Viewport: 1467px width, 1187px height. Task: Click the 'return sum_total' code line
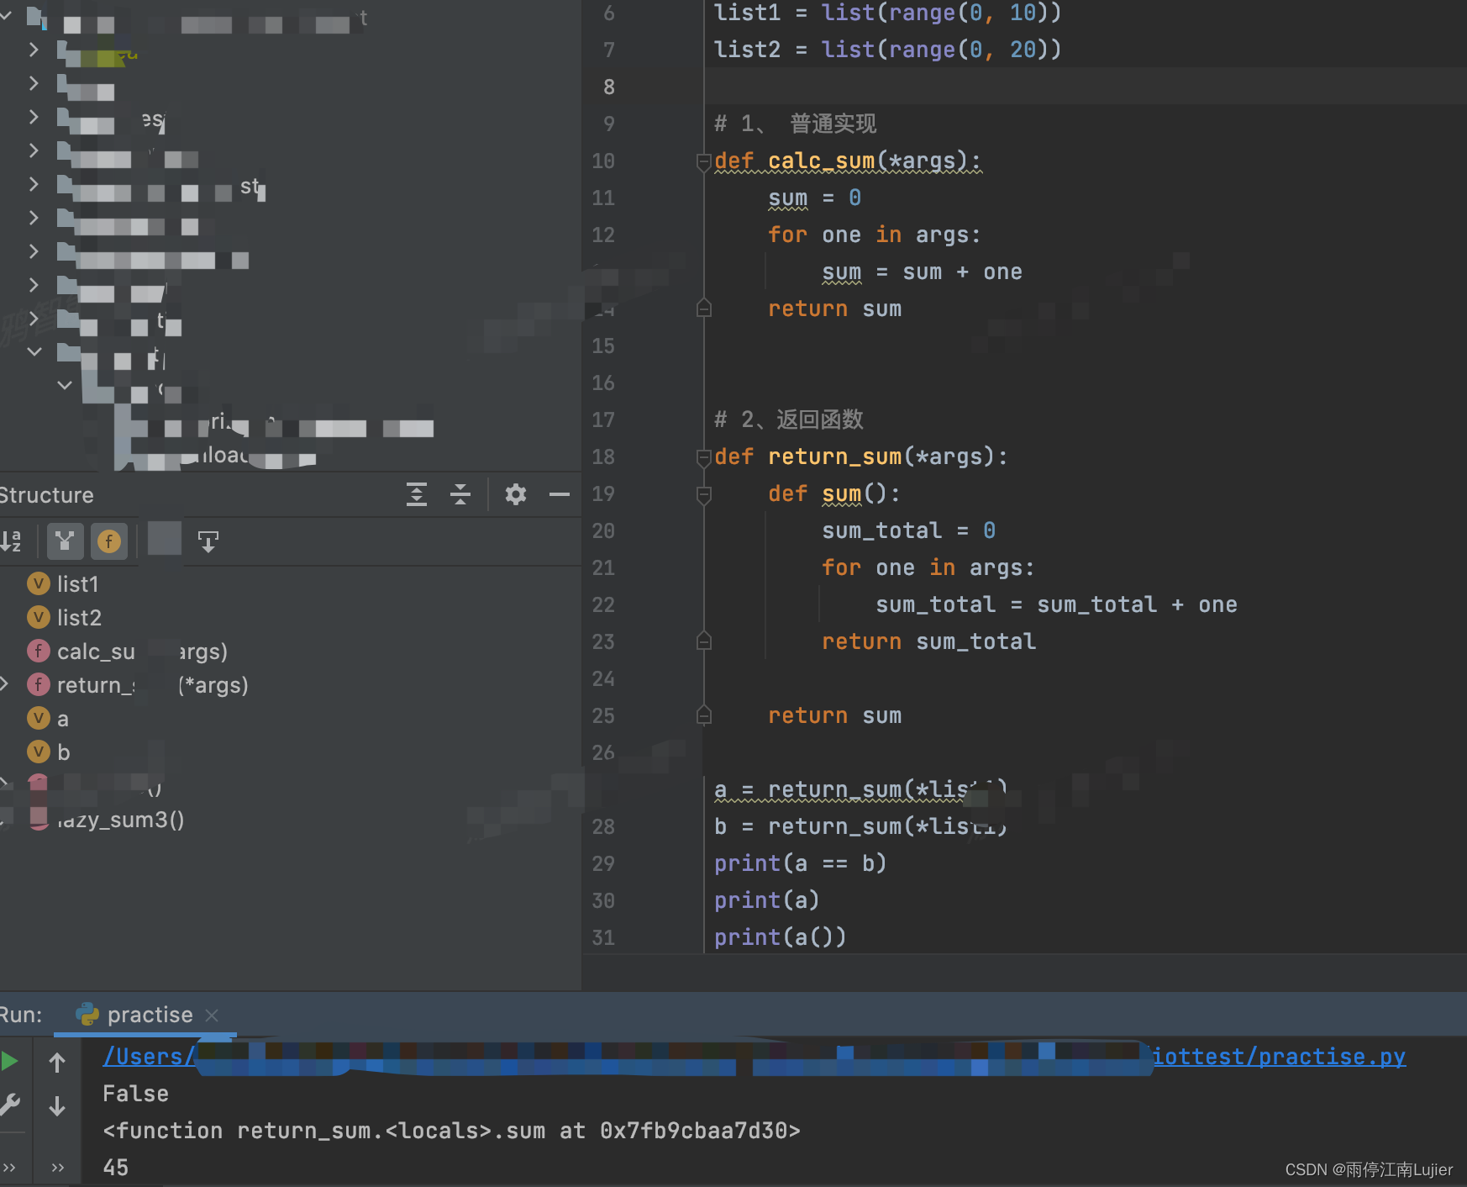[x=928, y=641]
